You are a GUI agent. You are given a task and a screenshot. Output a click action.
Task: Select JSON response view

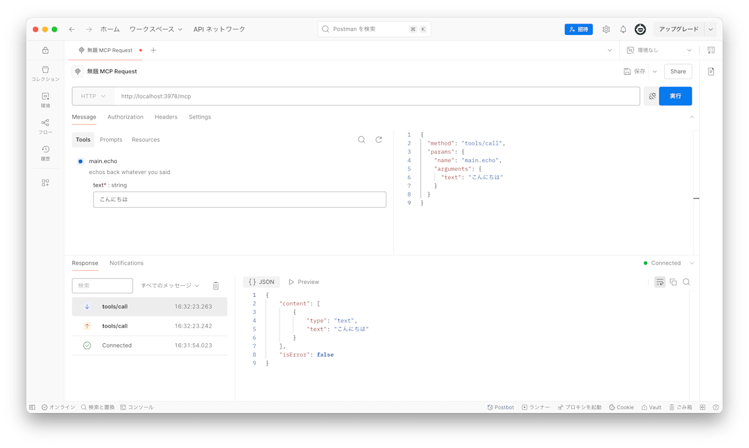(262, 282)
